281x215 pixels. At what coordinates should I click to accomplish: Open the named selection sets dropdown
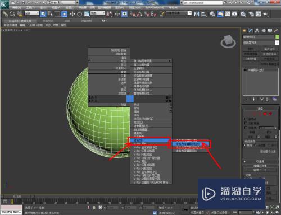pyautogui.click(x=179, y=13)
